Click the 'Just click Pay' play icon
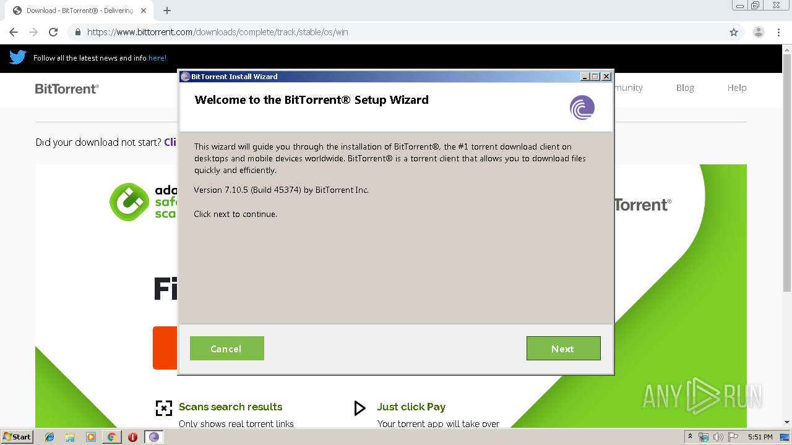This screenshot has height=445, width=792. pos(359,408)
